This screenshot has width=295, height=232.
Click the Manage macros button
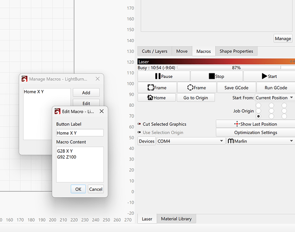(283, 39)
